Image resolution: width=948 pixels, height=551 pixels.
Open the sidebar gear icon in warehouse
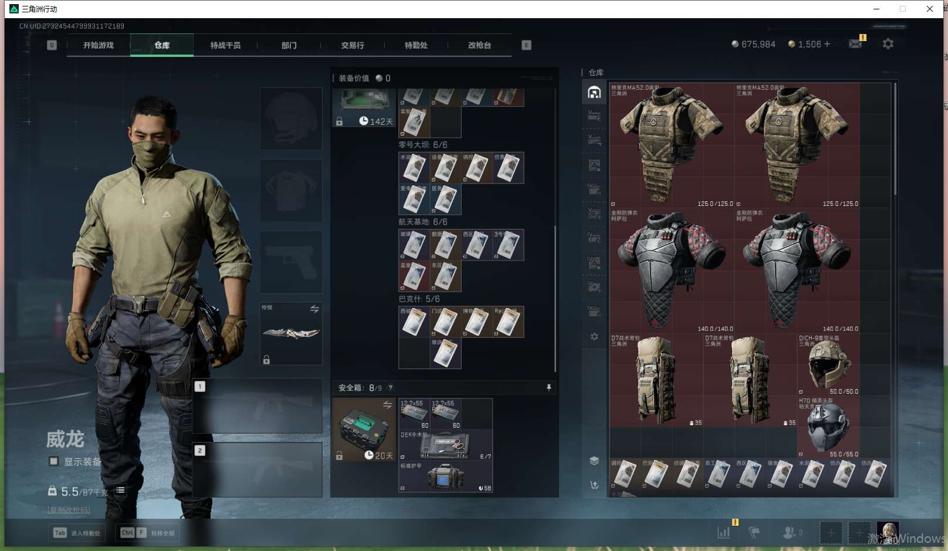pyautogui.click(x=594, y=337)
